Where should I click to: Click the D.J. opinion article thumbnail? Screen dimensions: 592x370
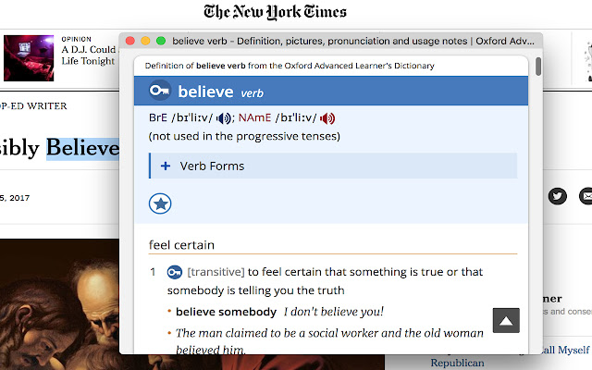tap(29, 58)
